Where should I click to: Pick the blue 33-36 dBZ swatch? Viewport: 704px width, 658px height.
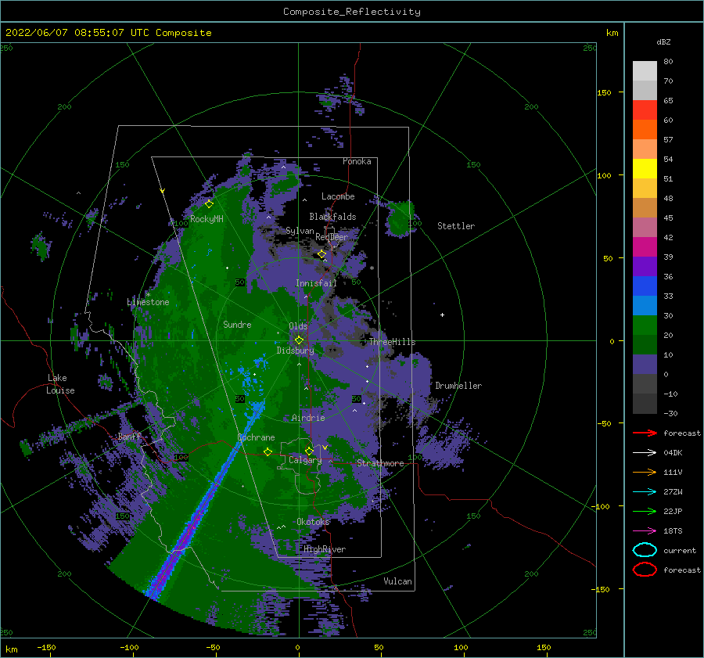(645, 286)
